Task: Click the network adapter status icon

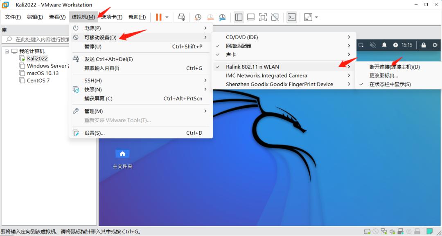Action: click(385, 231)
